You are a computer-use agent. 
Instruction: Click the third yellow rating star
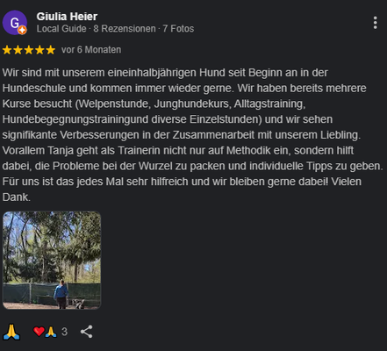[x=29, y=50]
